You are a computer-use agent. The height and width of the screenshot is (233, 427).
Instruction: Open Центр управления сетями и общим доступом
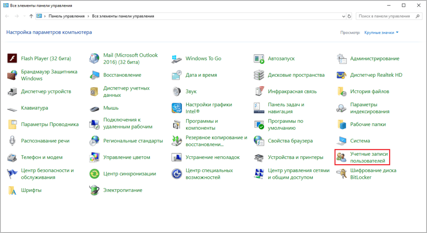299,174
